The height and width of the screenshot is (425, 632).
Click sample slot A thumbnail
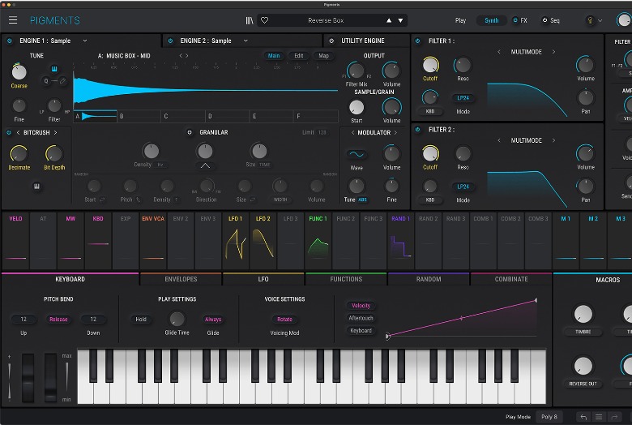pyautogui.click(x=95, y=116)
